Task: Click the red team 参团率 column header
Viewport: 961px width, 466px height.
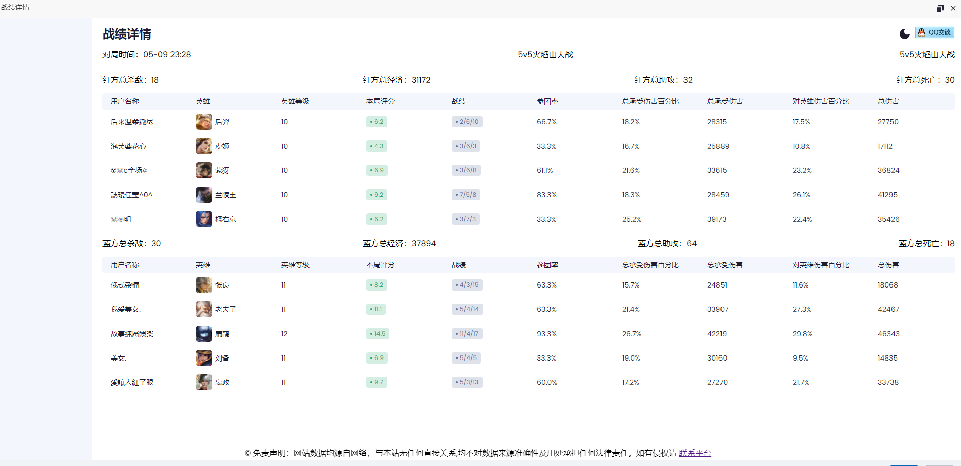Action: pyautogui.click(x=547, y=101)
